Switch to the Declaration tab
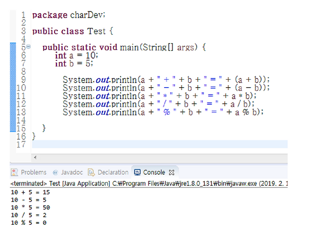The width and height of the screenshot is (330, 233). point(108,172)
